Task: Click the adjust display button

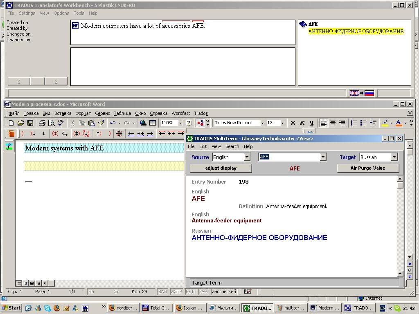Action: click(221, 168)
